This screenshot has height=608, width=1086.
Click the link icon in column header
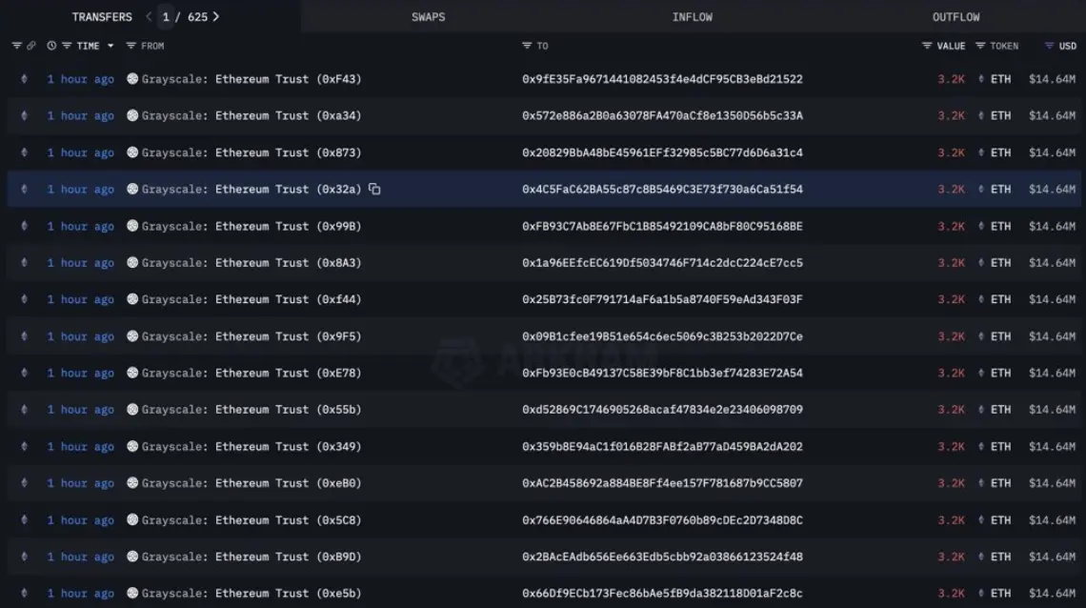point(31,46)
